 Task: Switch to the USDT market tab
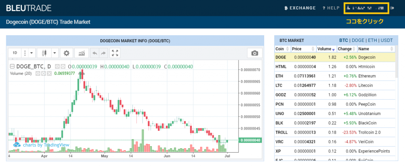[x=387, y=40]
